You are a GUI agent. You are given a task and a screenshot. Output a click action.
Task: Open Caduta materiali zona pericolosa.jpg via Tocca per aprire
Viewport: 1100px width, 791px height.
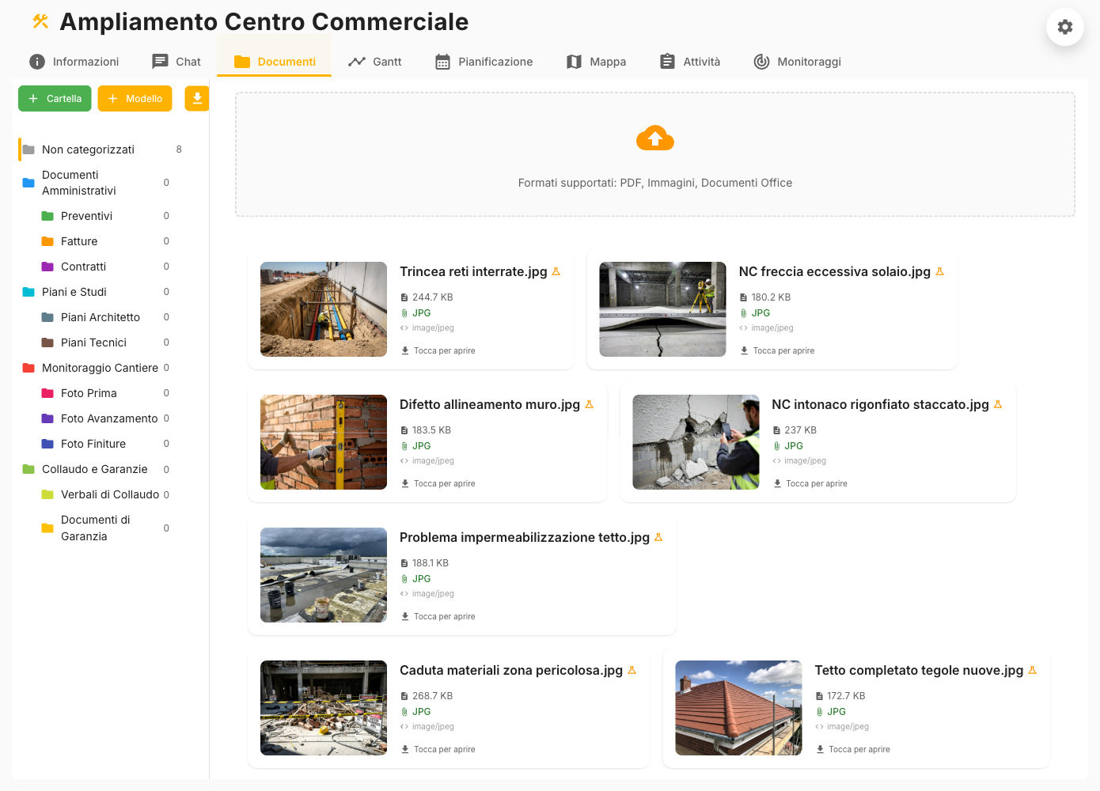point(440,748)
